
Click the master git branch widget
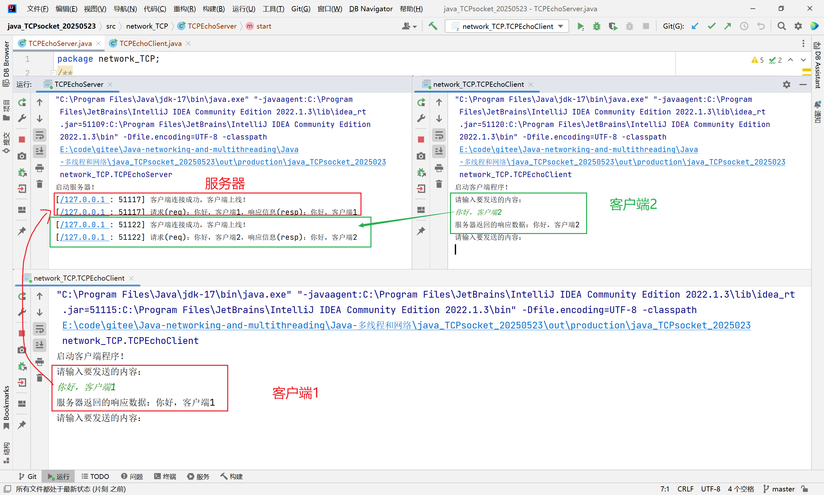780,489
